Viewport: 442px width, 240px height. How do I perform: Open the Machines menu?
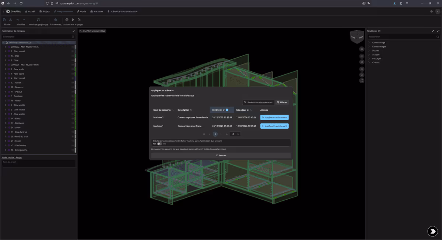coord(97,11)
